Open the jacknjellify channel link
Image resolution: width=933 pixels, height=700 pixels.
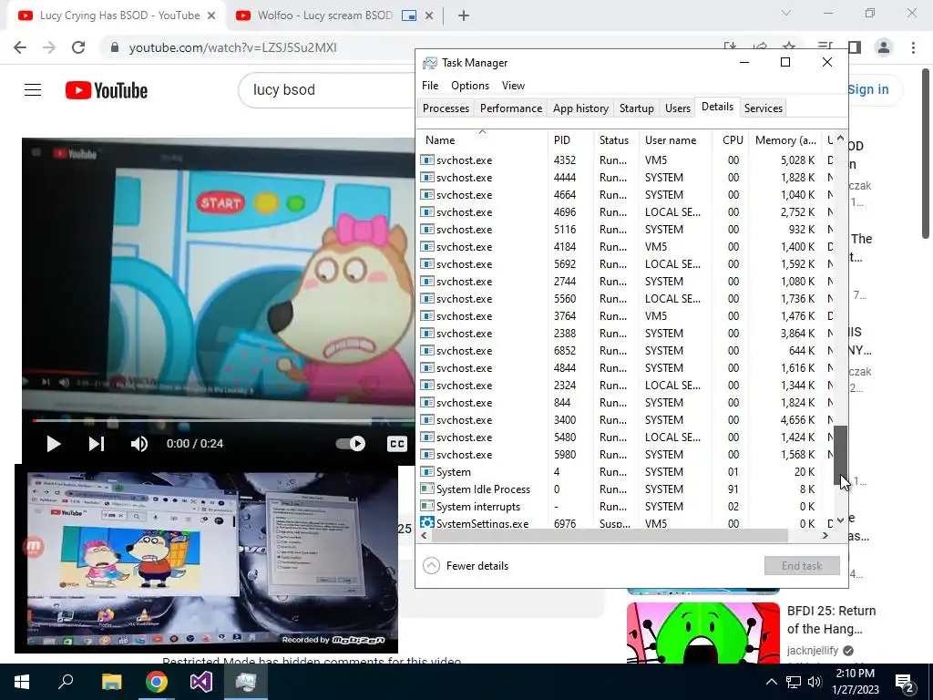pyautogui.click(x=812, y=651)
